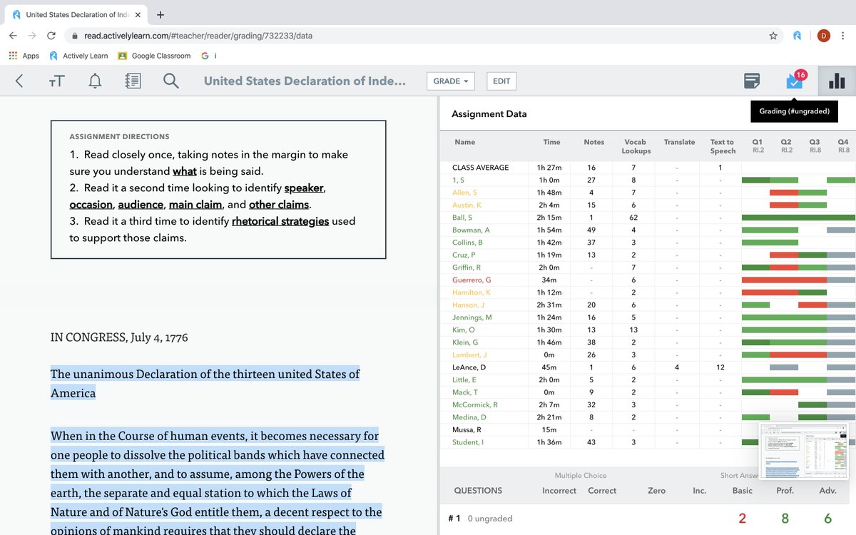
Task: Select the student Guerrero, G
Action: tap(472, 280)
